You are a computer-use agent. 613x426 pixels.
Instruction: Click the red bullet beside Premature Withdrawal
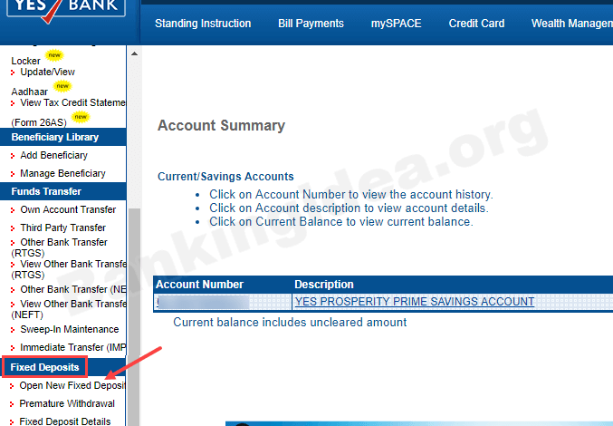[x=12, y=404]
